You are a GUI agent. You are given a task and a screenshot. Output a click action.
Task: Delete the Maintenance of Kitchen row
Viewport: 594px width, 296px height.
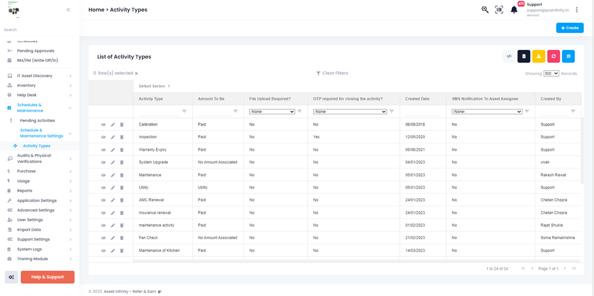(x=121, y=251)
